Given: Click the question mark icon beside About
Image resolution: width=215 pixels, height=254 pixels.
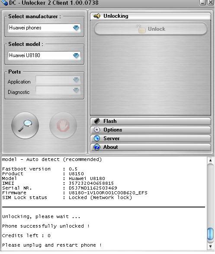Looking at the screenshot, I should (97, 147).
